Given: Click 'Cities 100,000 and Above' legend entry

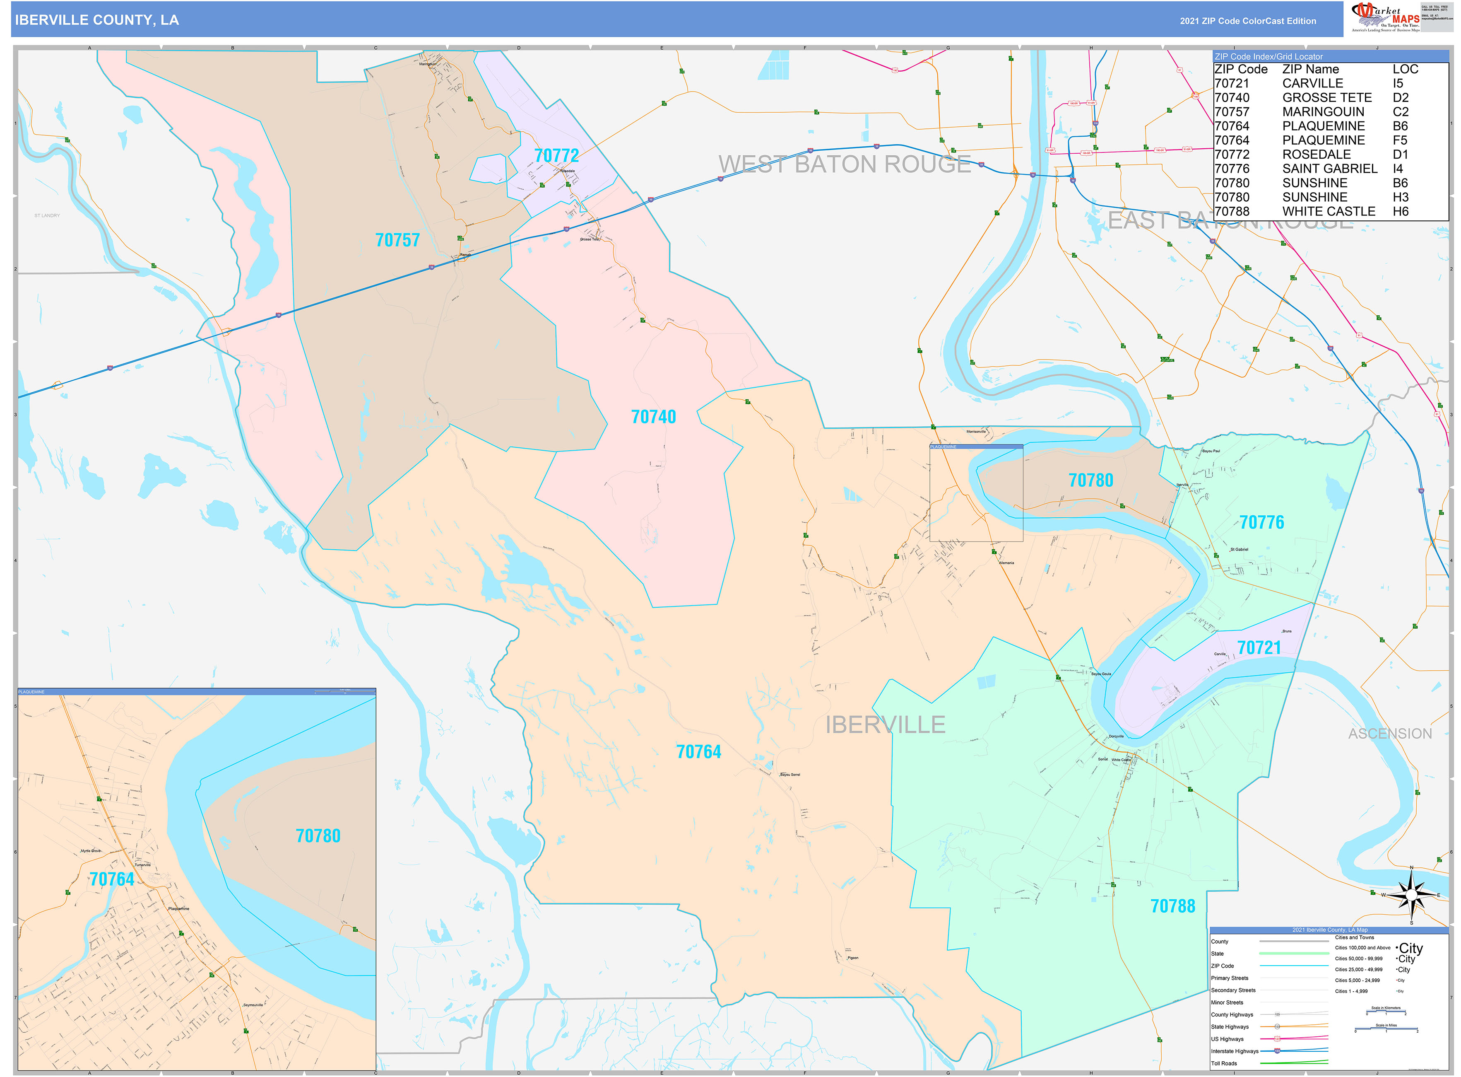Looking at the screenshot, I should pyautogui.click(x=1362, y=948).
